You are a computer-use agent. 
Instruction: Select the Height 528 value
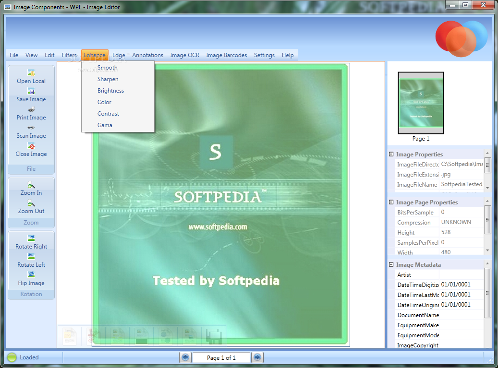tap(462, 232)
